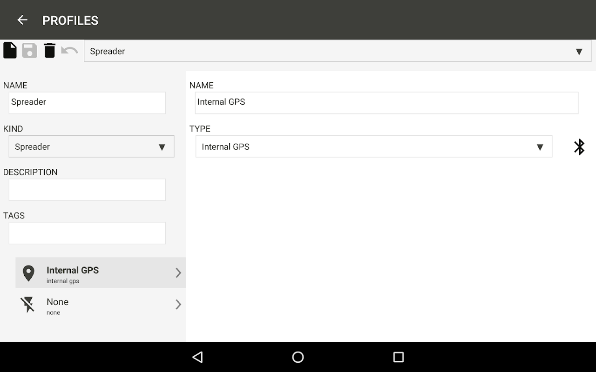Open the TYPE dropdown set to Internal GPS
The width and height of the screenshot is (596, 372).
click(374, 146)
